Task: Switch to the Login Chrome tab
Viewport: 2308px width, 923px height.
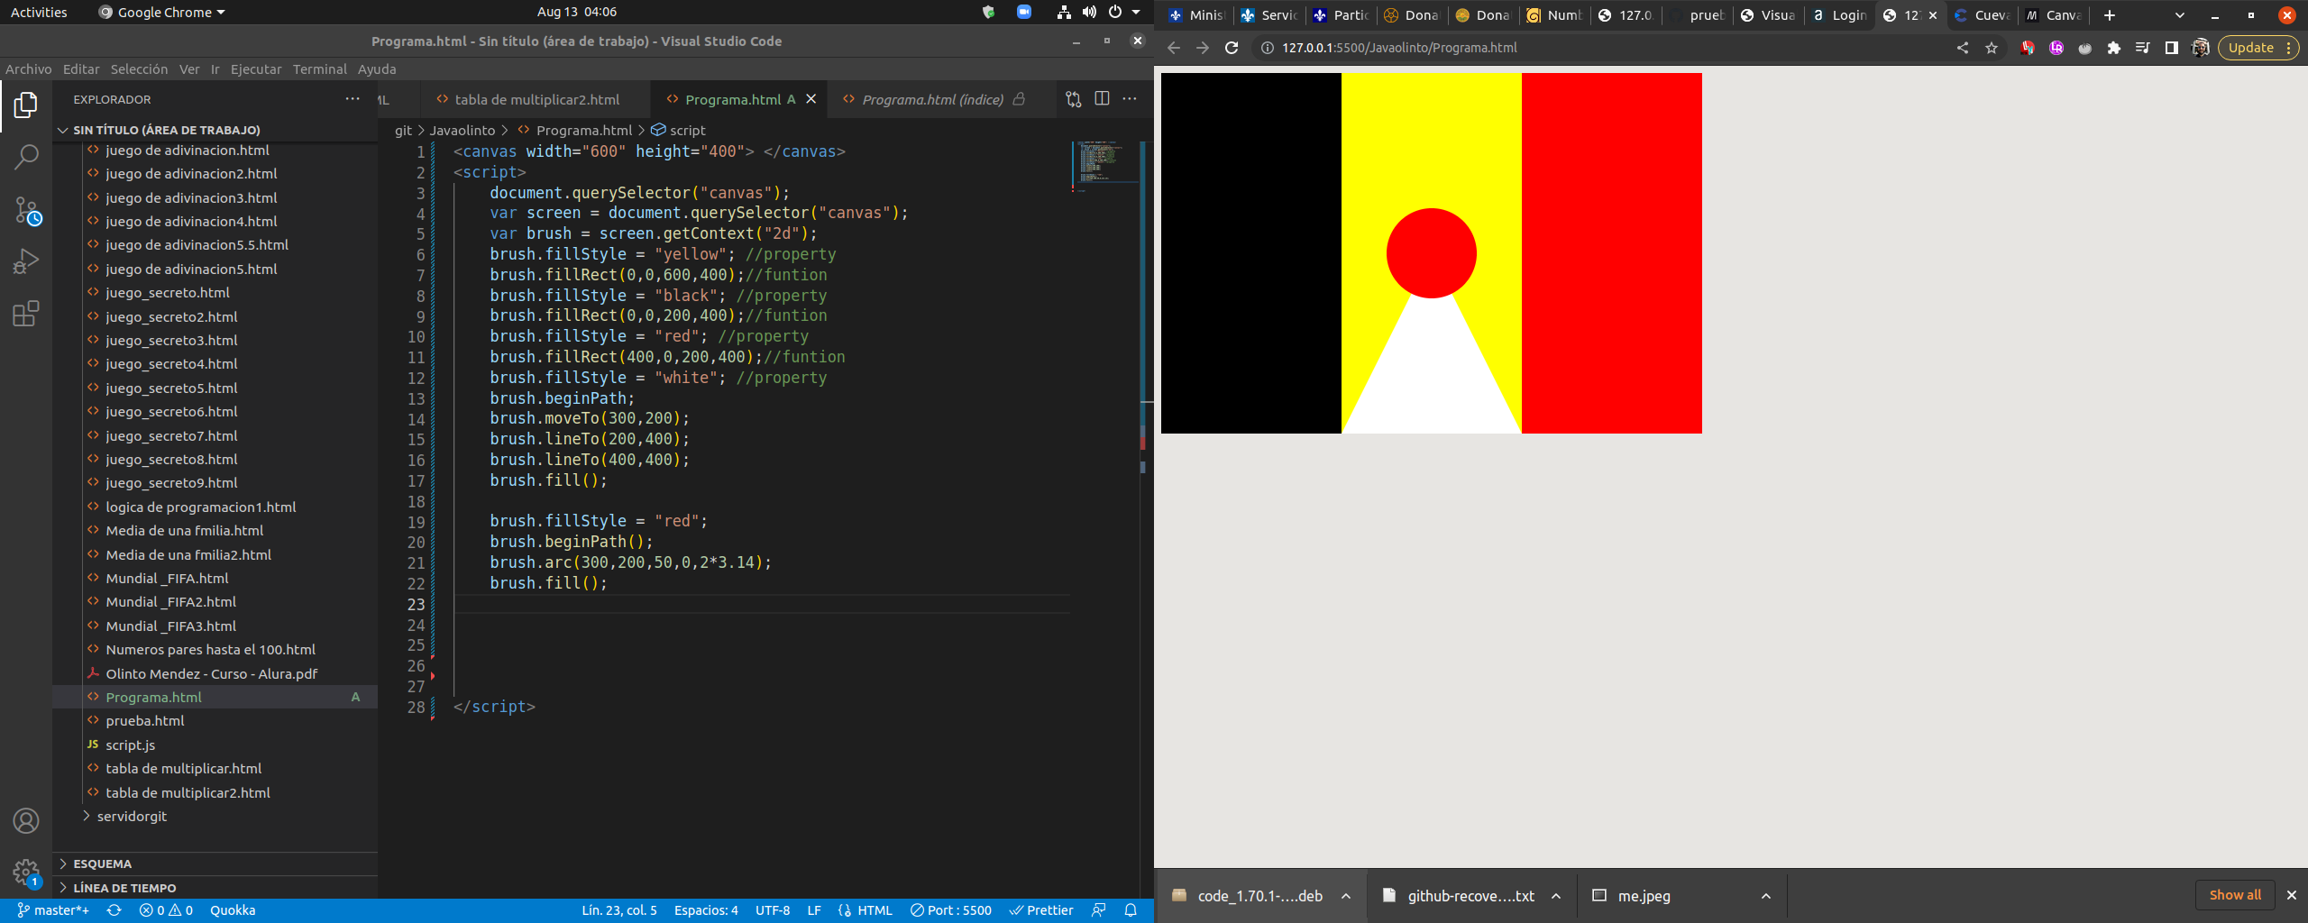Action: [1840, 15]
